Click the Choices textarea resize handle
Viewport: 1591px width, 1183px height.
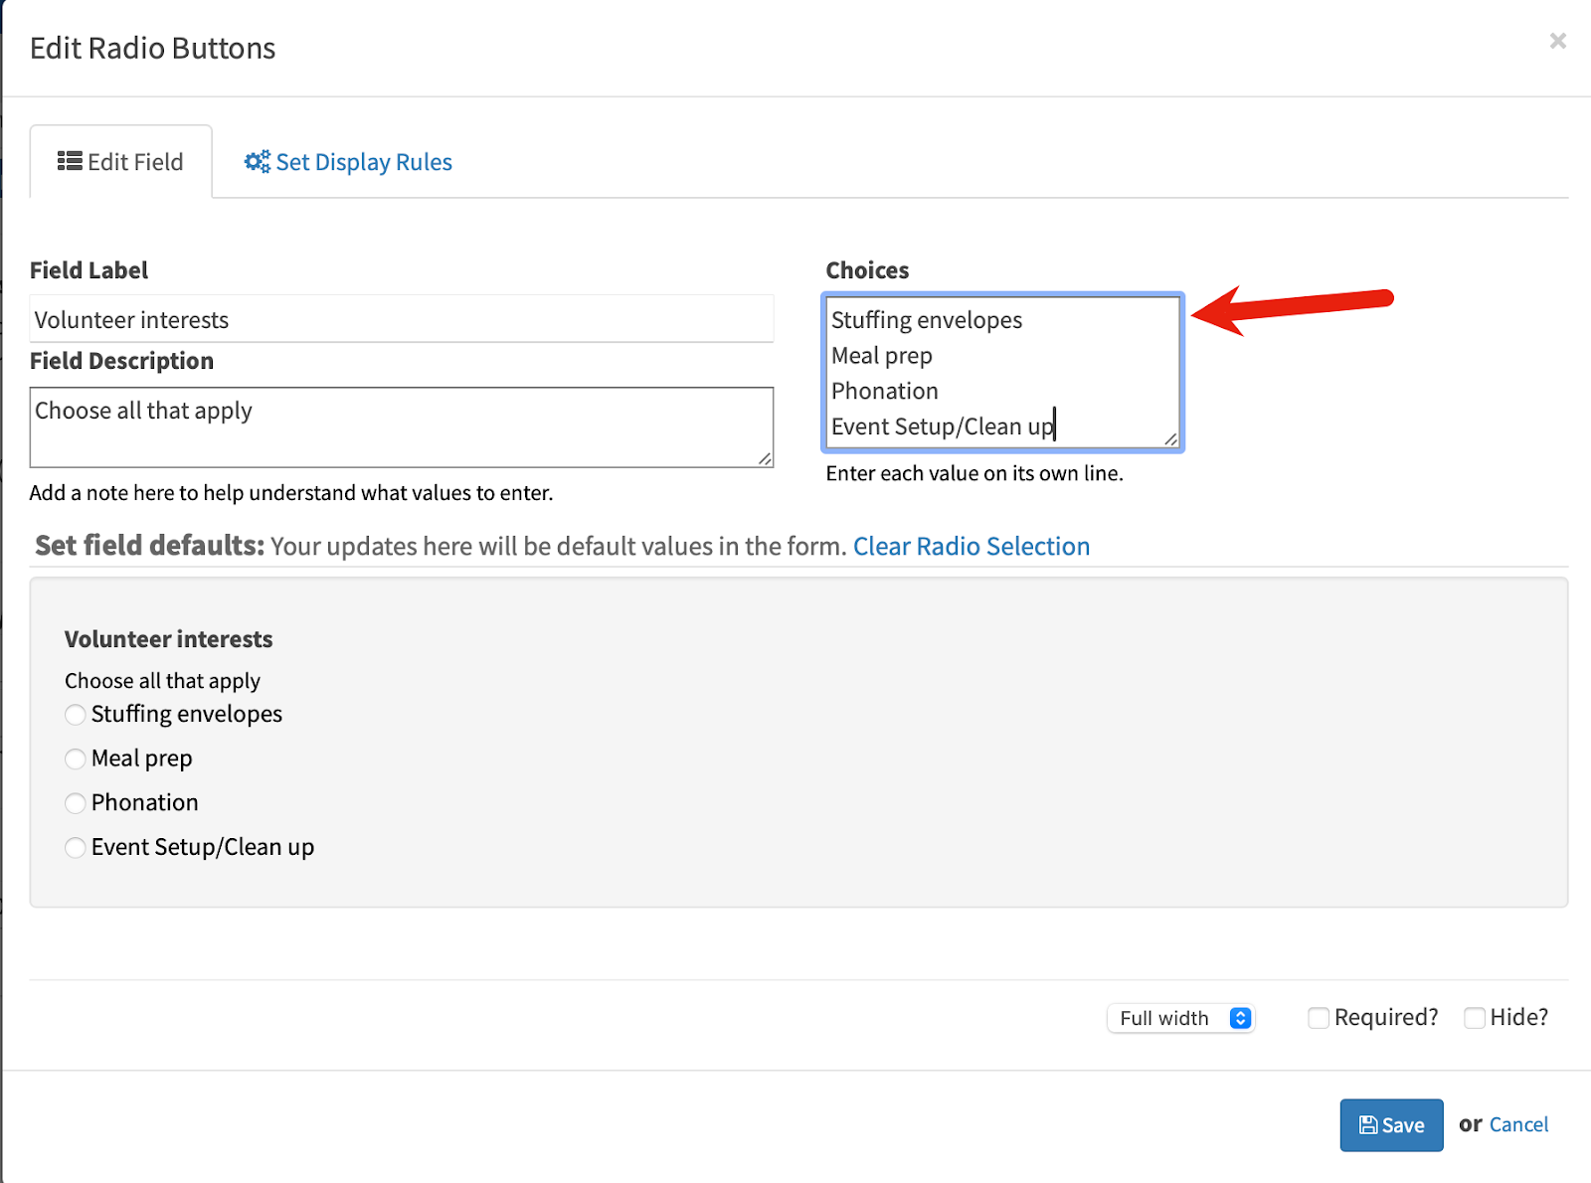pyautogui.click(x=1170, y=438)
